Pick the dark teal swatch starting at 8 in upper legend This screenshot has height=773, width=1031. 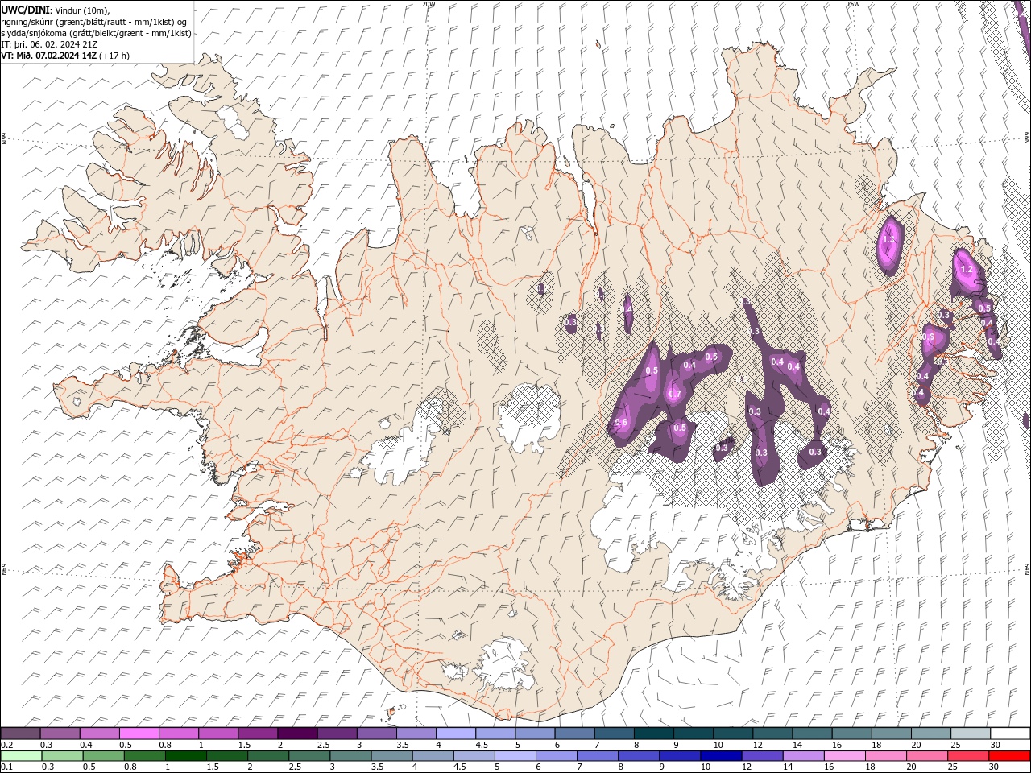point(653,734)
